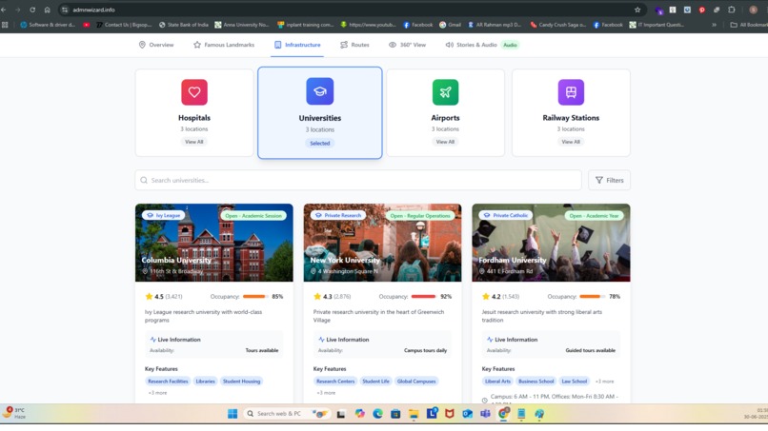The image size is (768, 431).
Task: Click the Selected badge under Universities
Action: coord(320,144)
